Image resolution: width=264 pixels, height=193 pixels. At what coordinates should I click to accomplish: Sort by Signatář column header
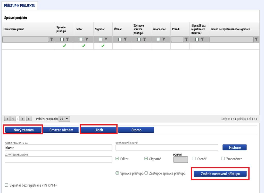(x=100, y=29)
